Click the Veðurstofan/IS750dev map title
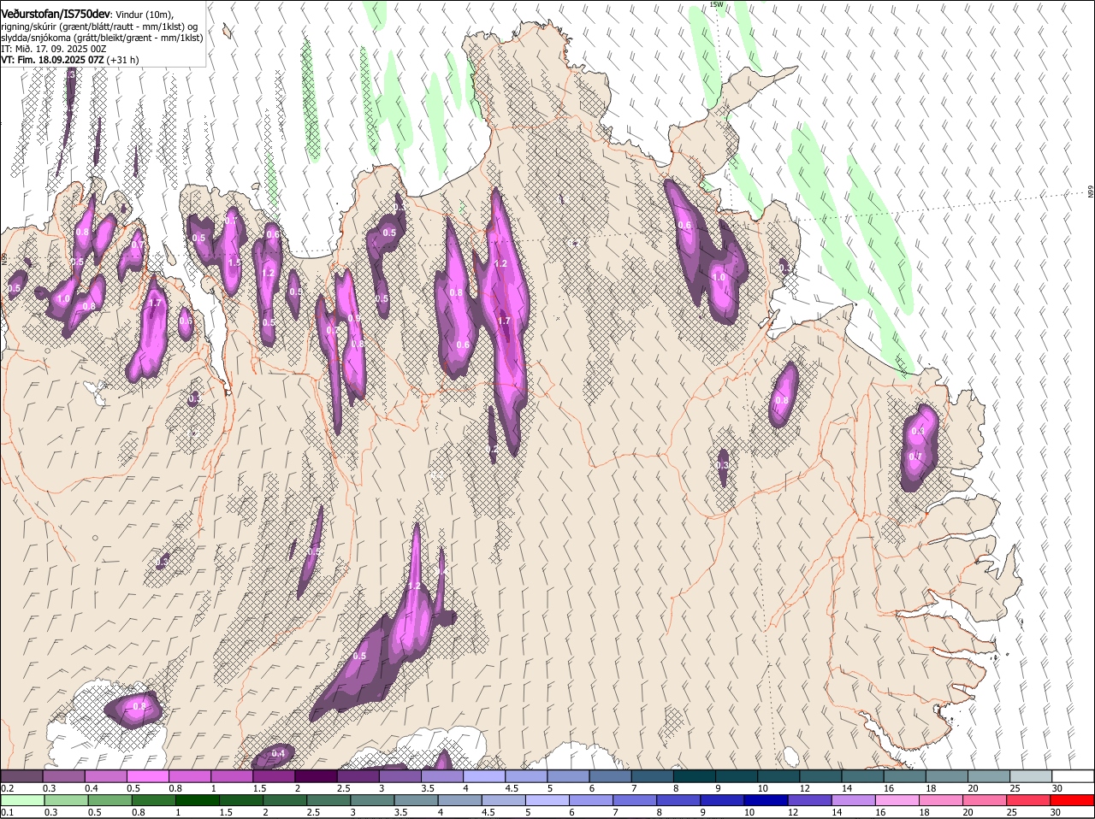This screenshot has width=1095, height=819. pyautogui.click(x=56, y=14)
